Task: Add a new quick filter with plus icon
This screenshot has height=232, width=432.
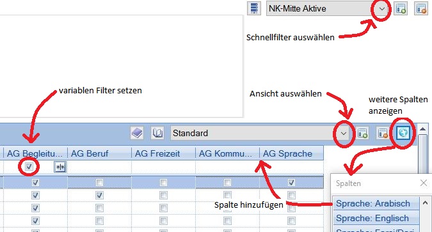Action: 401,8
